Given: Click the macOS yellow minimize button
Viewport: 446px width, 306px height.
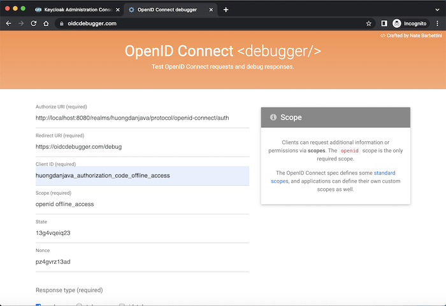Looking at the screenshot, I should 15,8.
